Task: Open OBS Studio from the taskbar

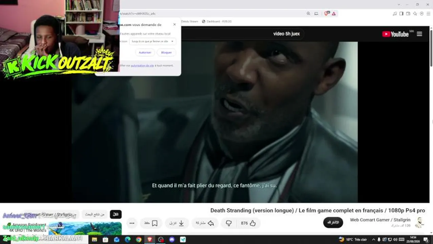Action: (x=161, y=240)
